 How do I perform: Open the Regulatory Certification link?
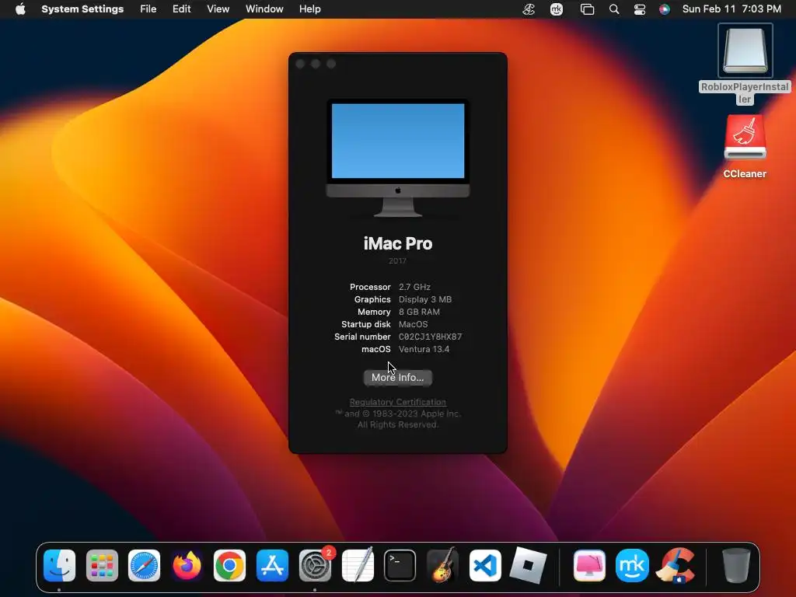[397, 402]
